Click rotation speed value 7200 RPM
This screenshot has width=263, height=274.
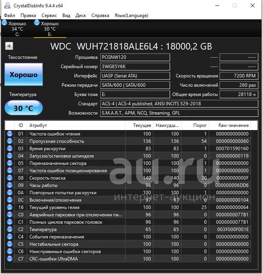click(239, 76)
